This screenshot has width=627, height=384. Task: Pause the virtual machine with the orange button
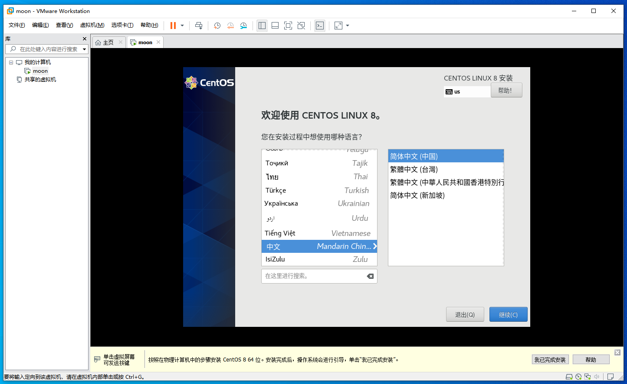[x=173, y=26]
